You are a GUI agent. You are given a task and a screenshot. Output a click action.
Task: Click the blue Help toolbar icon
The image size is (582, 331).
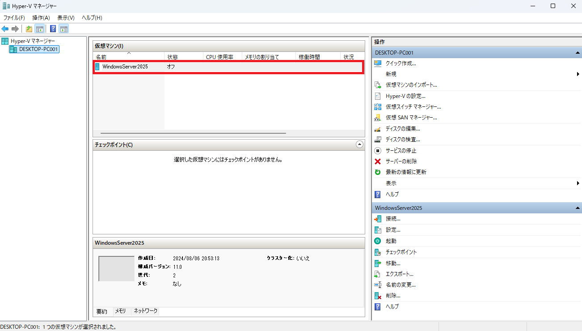53,29
